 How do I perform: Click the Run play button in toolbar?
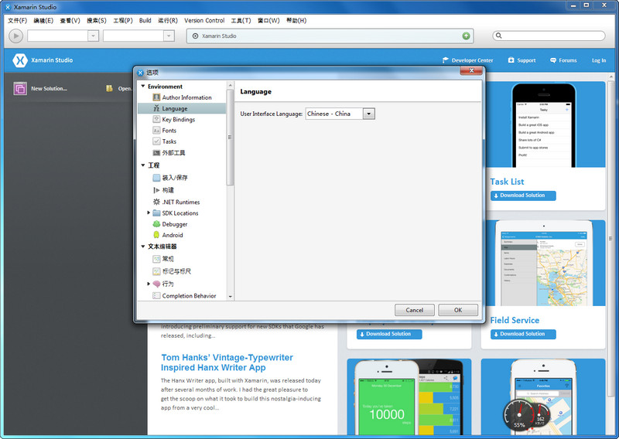pyautogui.click(x=15, y=36)
